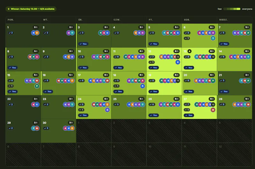This screenshot has width=255, height=169.
Task: Click the check 7 chip on day 12
Action: [152, 57]
